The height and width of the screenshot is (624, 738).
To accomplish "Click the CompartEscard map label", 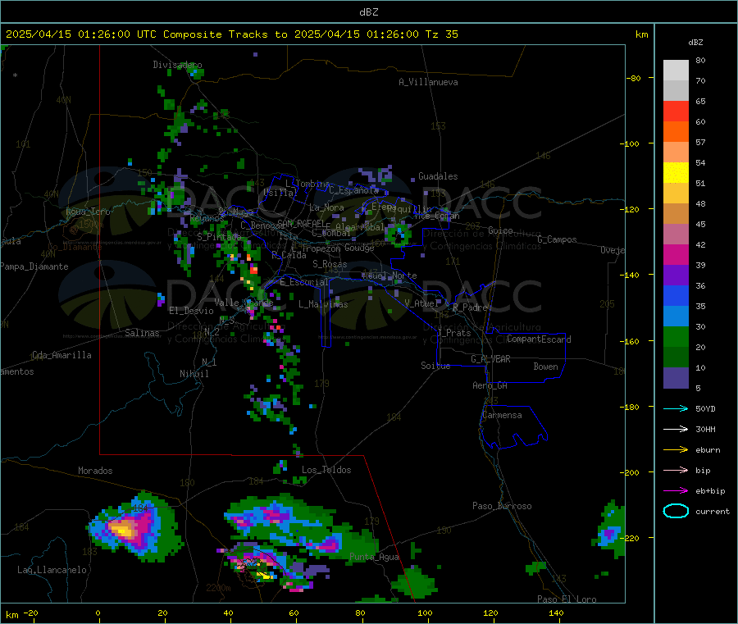I will tap(539, 339).
